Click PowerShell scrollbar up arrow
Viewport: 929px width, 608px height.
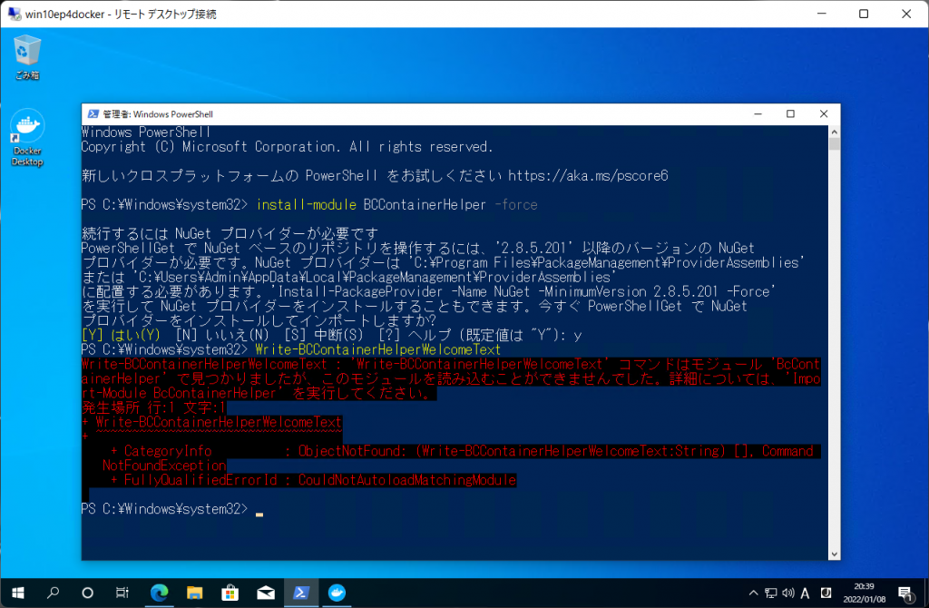click(835, 132)
